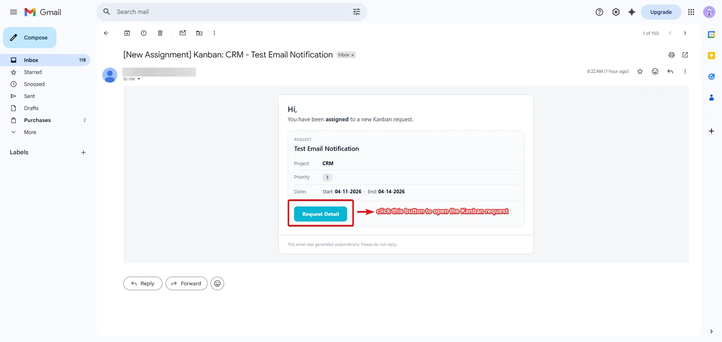Open Gemini sparkle icon in header
This screenshot has width=722, height=342.
tap(632, 12)
